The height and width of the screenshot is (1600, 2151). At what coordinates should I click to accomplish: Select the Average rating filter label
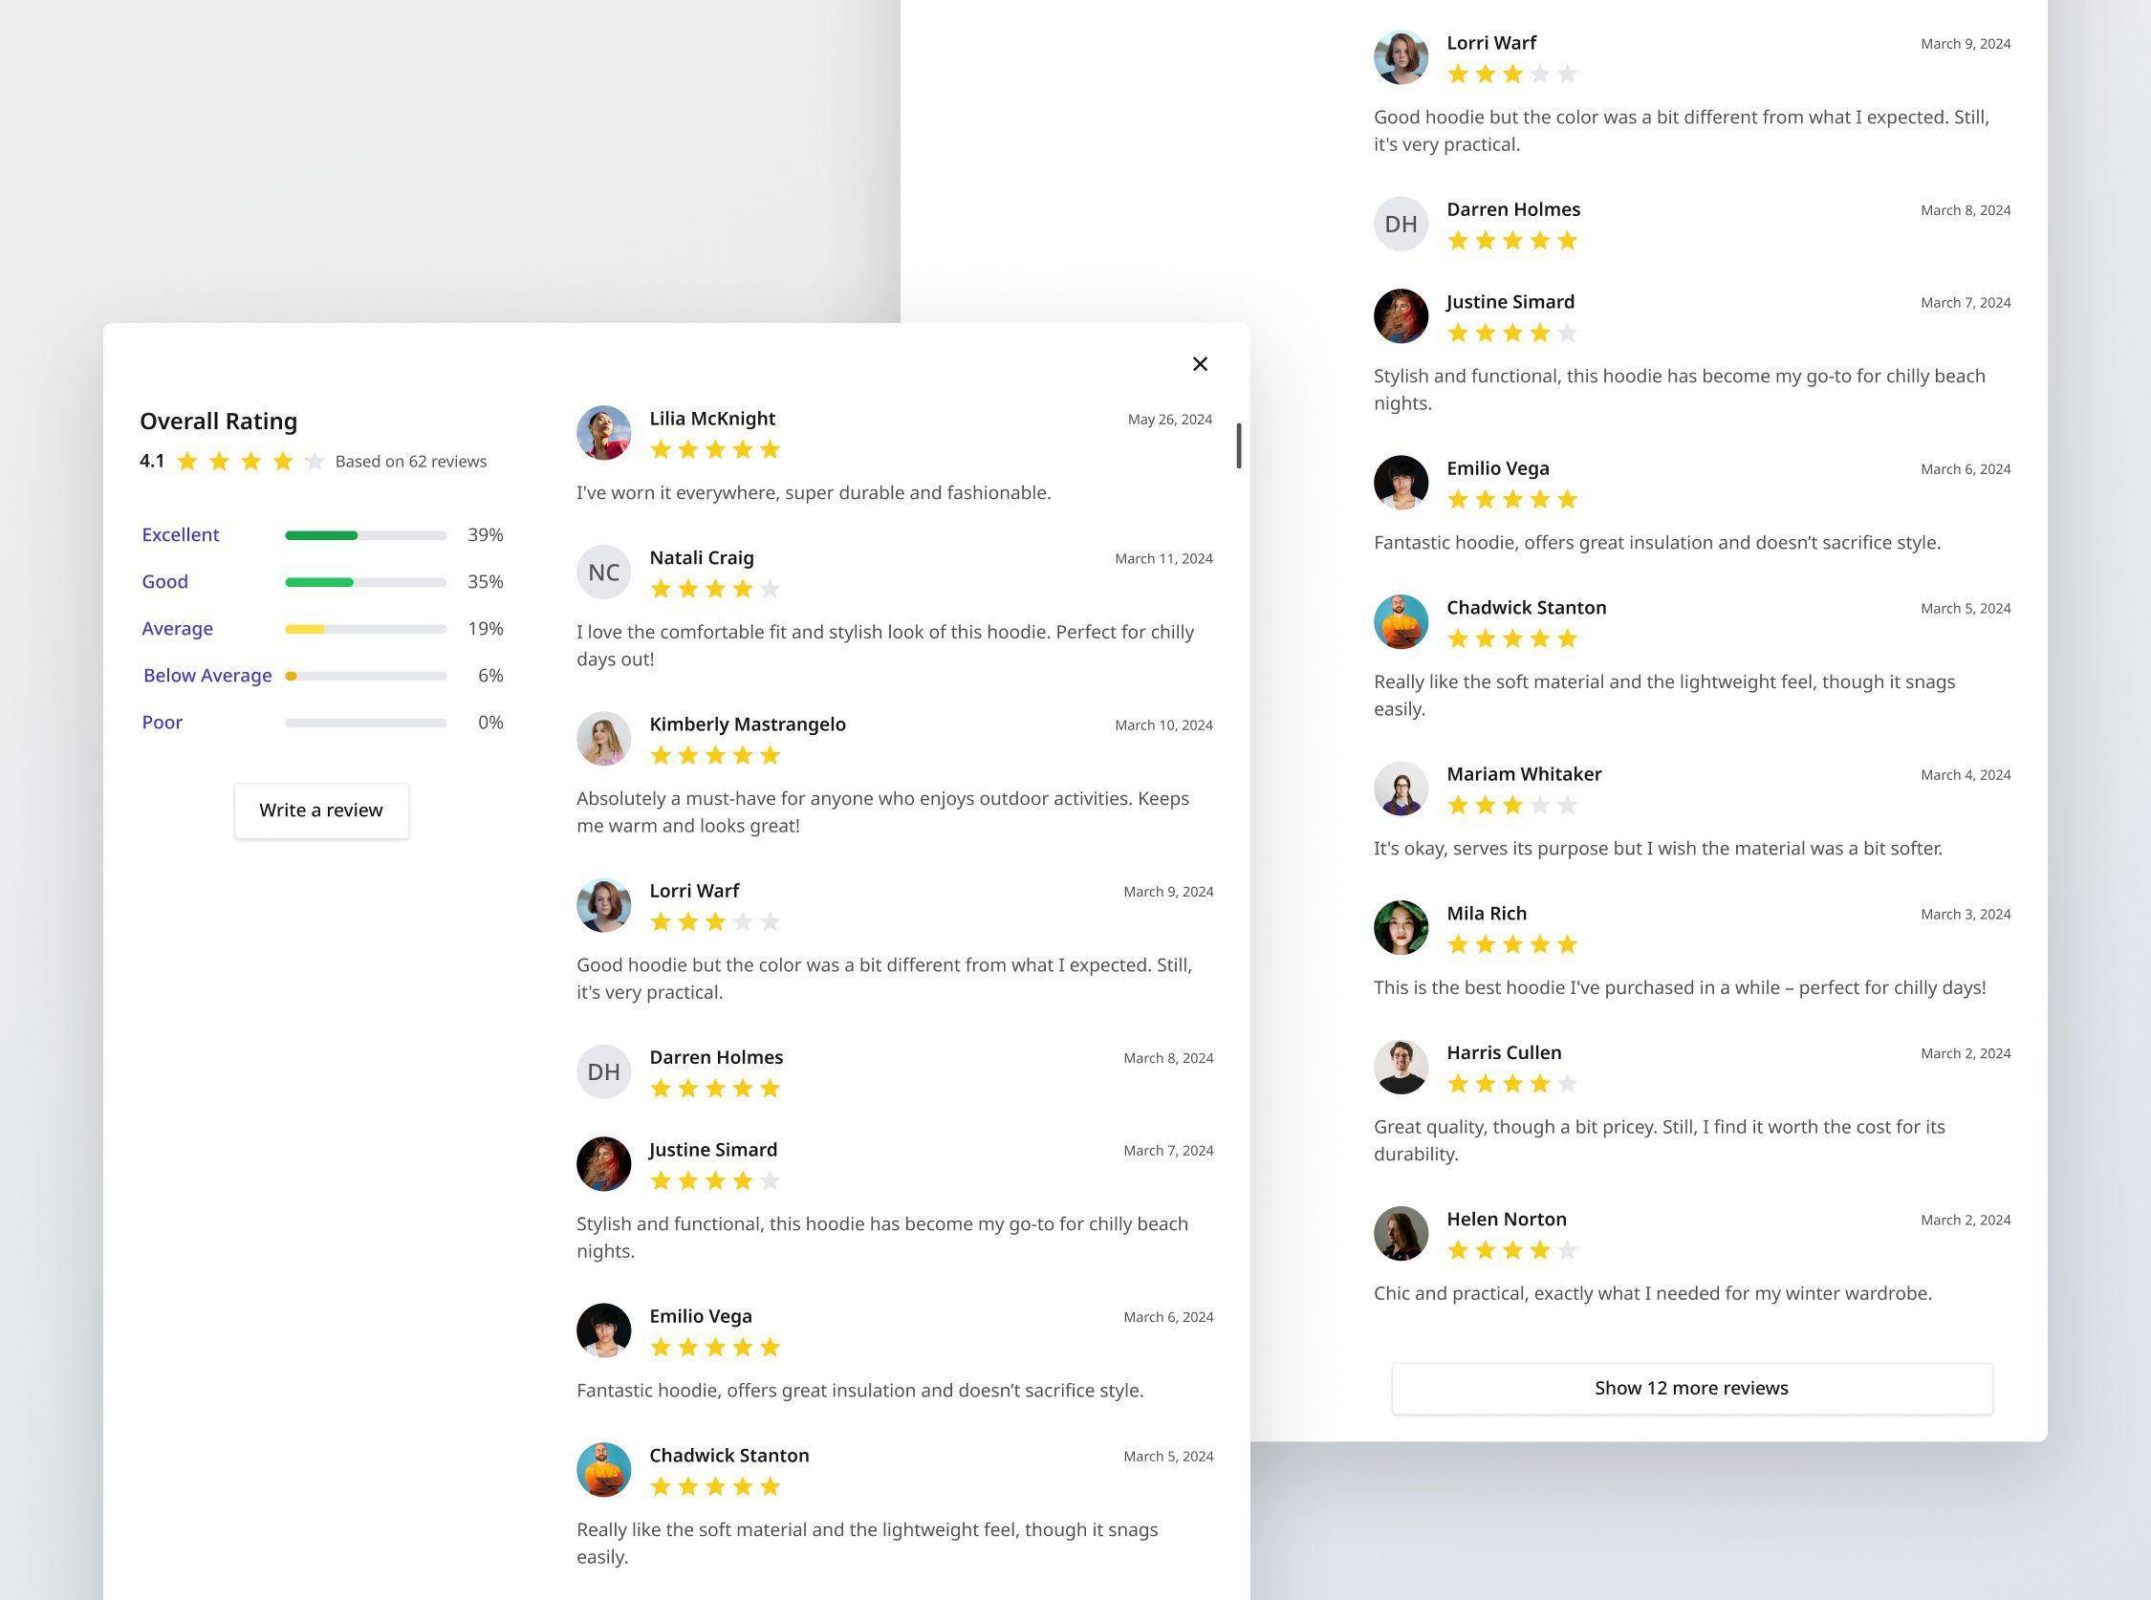tap(177, 627)
